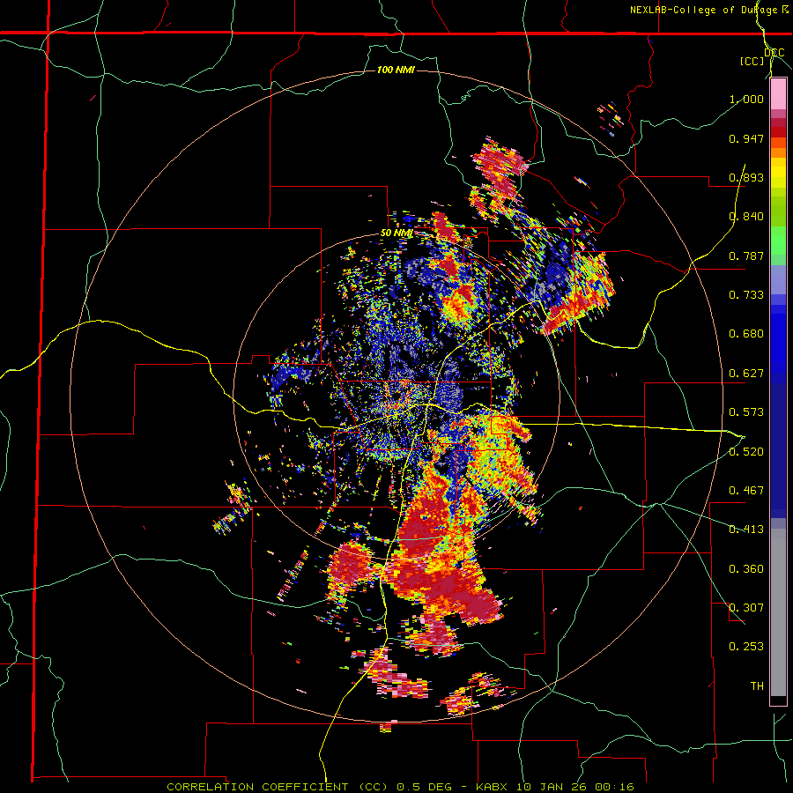
Task: Click the 100 NMI range ring label
Action: [x=396, y=70]
